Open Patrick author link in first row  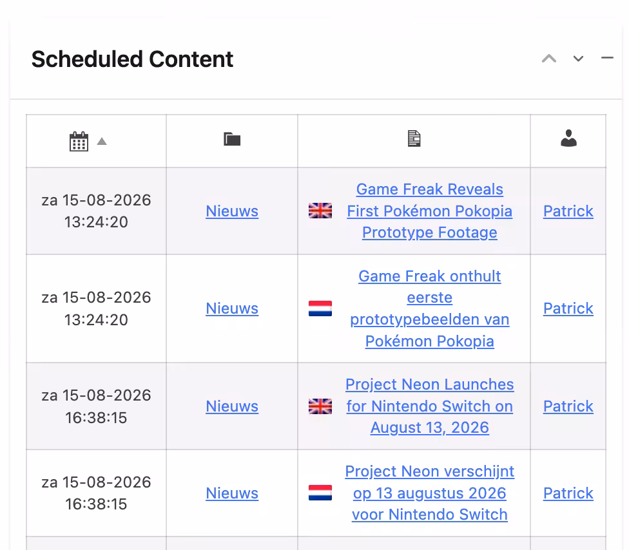(x=568, y=211)
